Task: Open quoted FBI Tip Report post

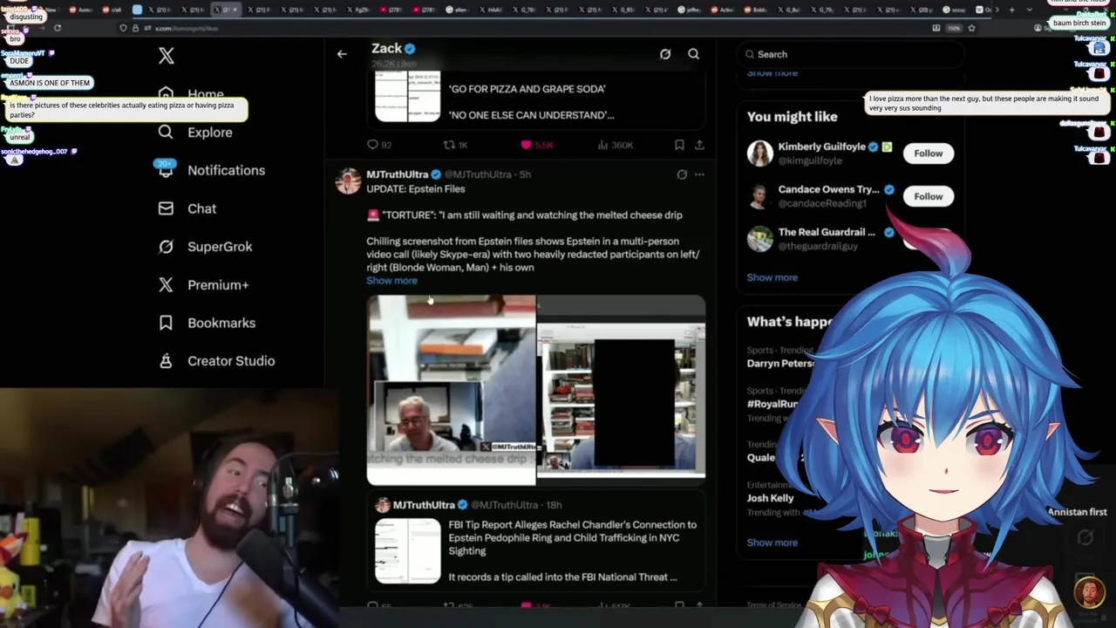Action: coord(536,539)
